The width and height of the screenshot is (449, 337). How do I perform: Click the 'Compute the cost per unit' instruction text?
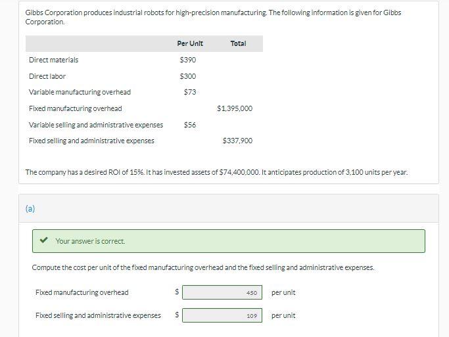click(x=203, y=268)
